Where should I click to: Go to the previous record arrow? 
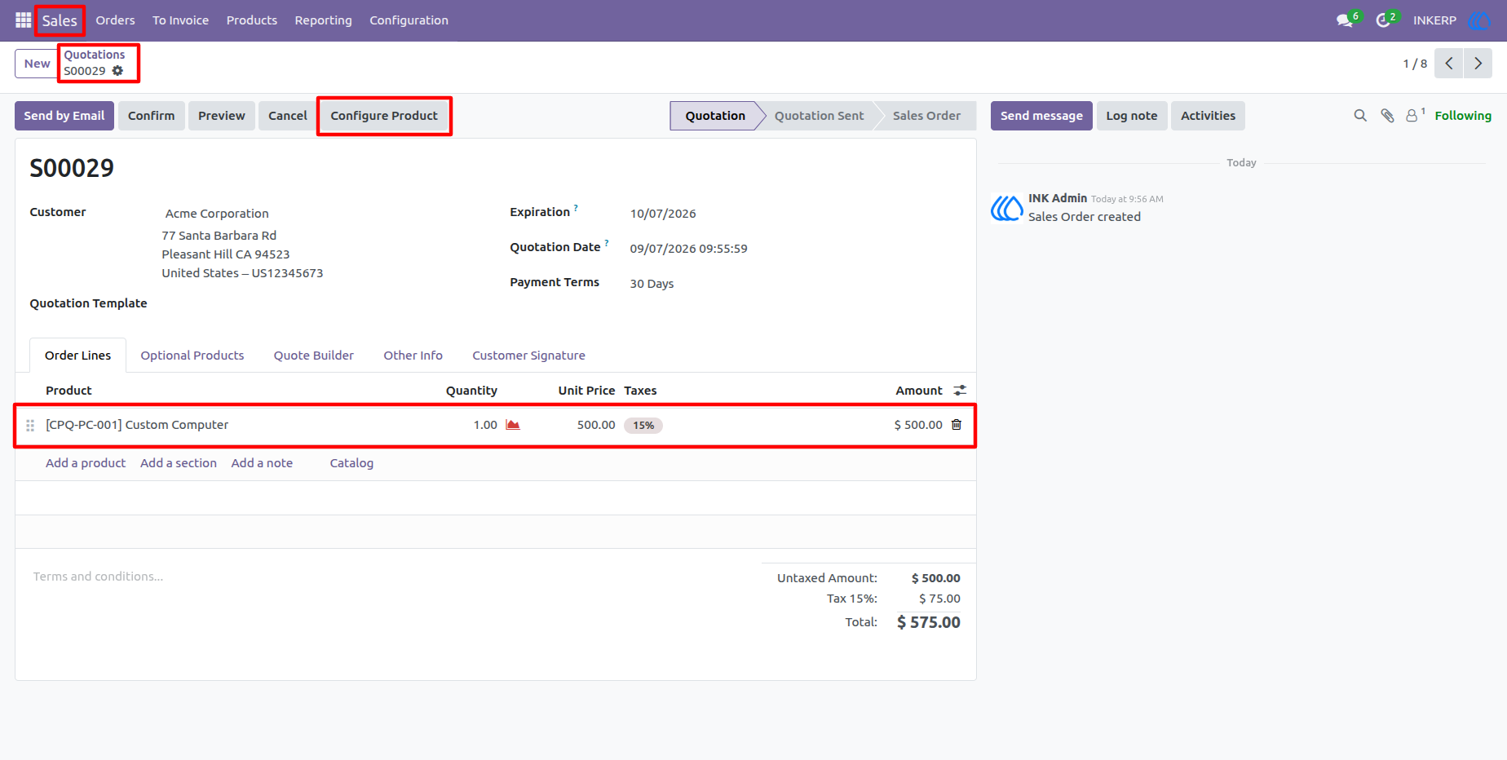coord(1449,64)
